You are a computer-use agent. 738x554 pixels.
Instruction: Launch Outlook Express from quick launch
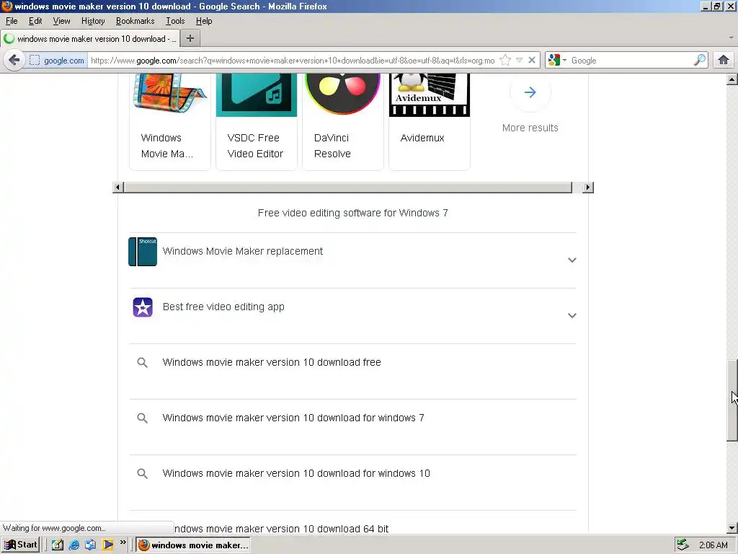pyautogui.click(x=90, y=545)
